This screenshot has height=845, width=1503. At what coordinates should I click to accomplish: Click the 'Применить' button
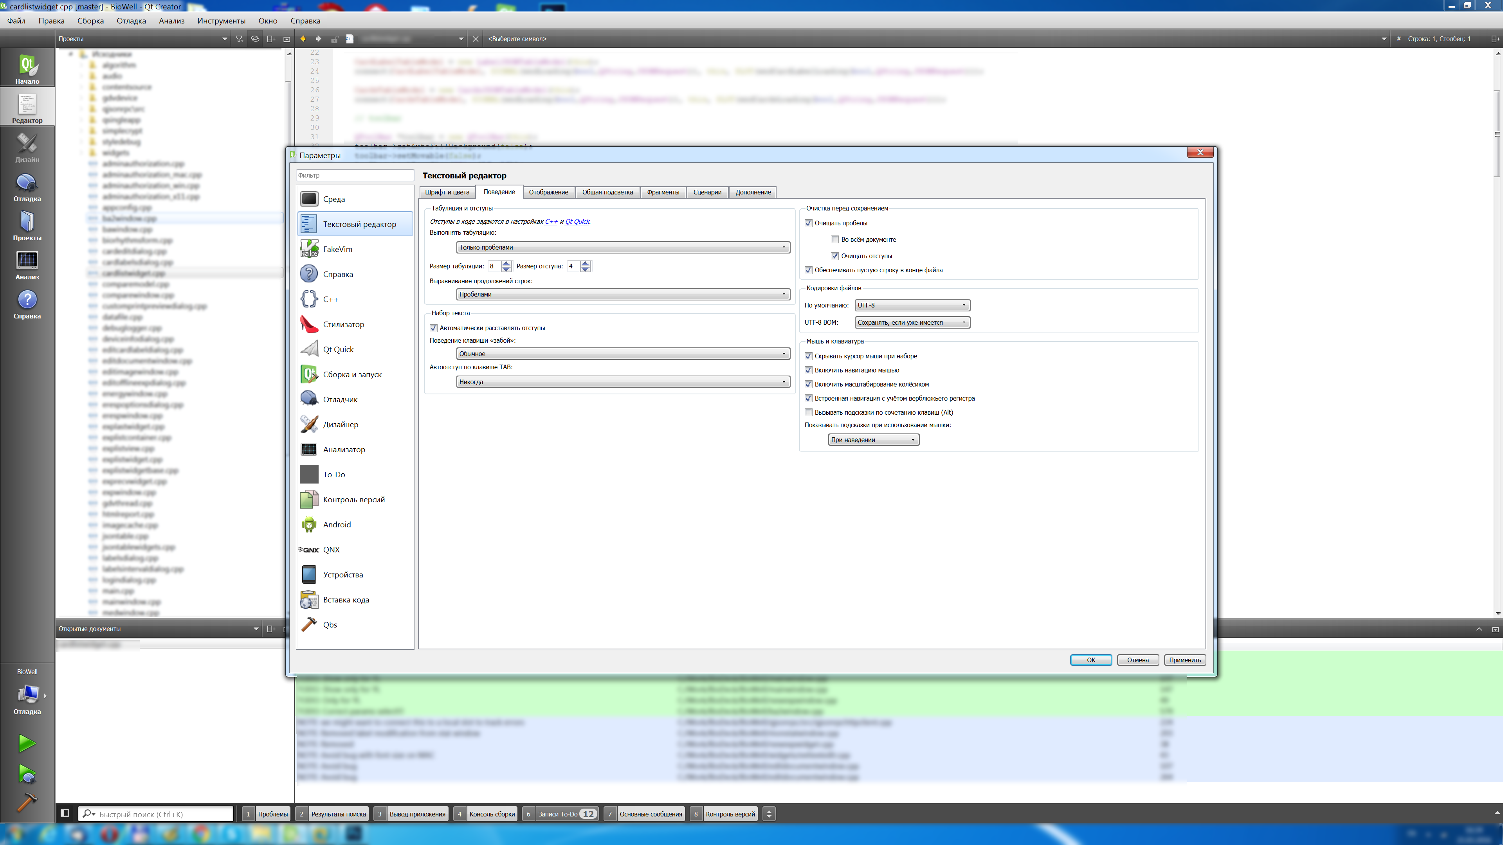click(x=1184, y=660)
